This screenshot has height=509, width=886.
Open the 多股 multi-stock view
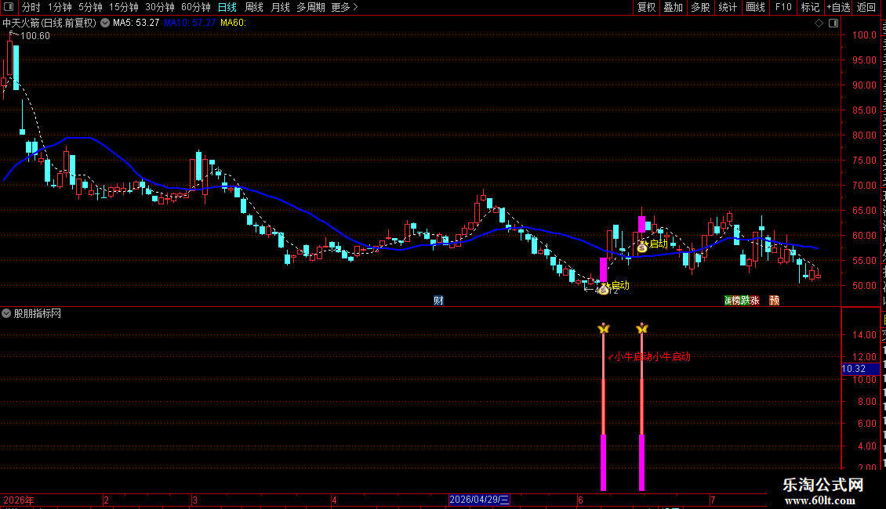700,7
